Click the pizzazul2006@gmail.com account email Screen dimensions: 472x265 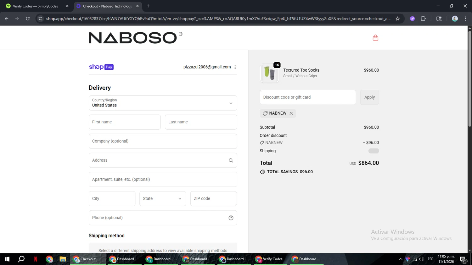[x=207, y=67]
